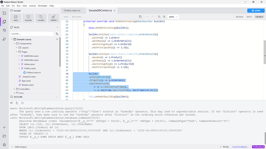
Task: Switch to the Orders.razor.cs tab
Action: 72,10
